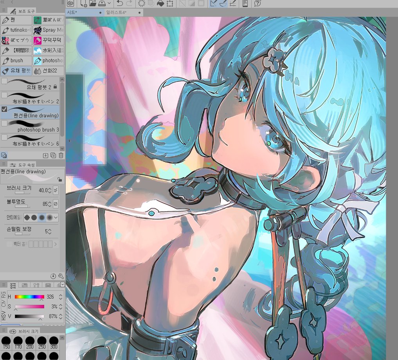The width and height of the screenshot is (398, 360).
Task: Toggle multi-select sub tool checkbox mode icon
Action: pos(4,155)
